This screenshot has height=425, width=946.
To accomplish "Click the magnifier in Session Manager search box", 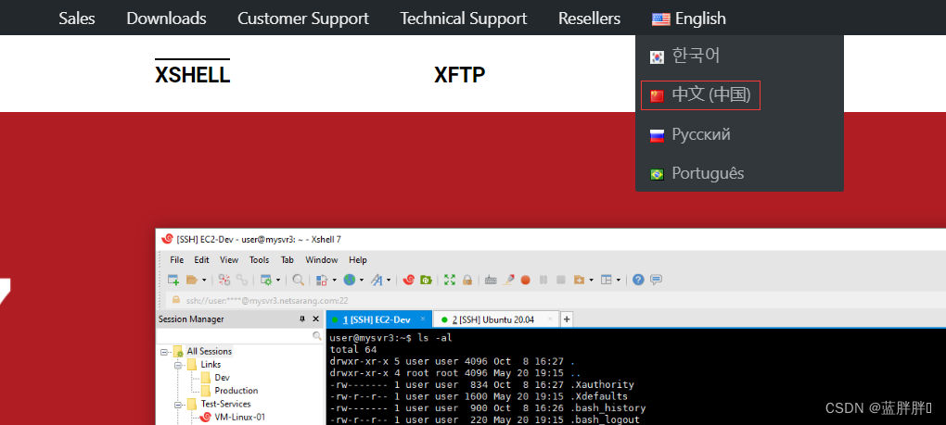I will (317, 336).
